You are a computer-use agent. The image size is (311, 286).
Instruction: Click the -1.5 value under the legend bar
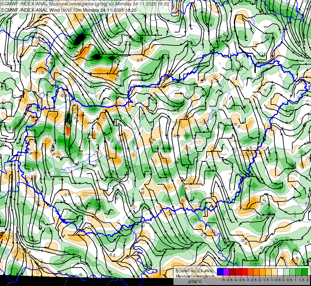click(266, 280)
